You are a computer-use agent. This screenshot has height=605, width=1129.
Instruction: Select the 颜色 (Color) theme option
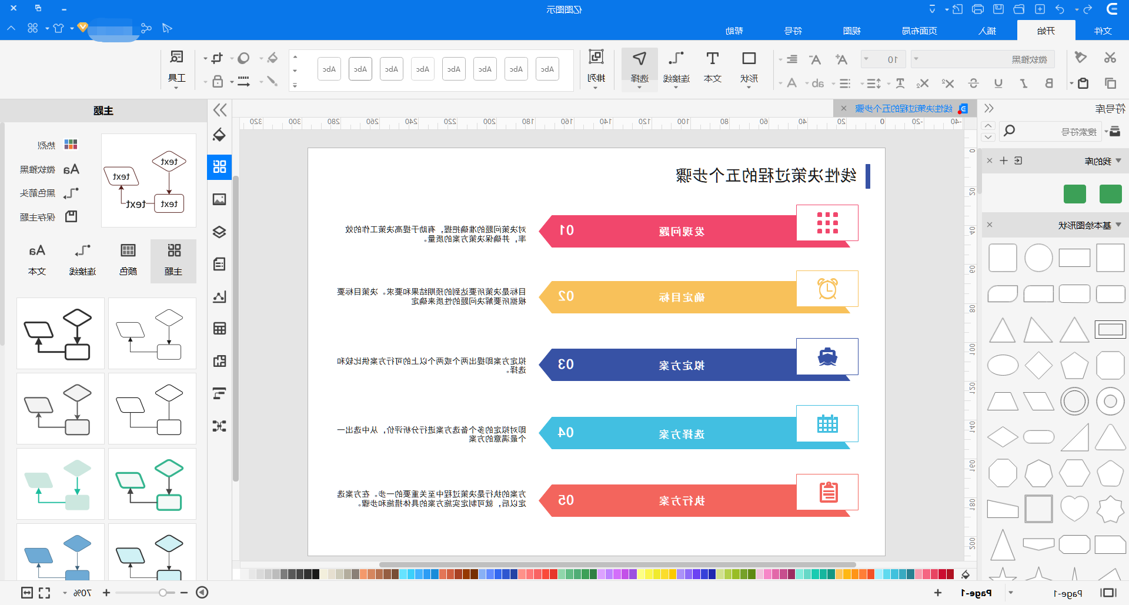(x=128, y=260)
